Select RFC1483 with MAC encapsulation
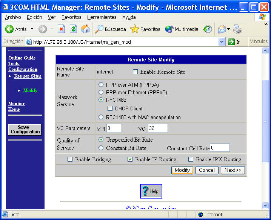Image resolution: width=271 pixels, height=220 pixels. (x=101, y=117)
